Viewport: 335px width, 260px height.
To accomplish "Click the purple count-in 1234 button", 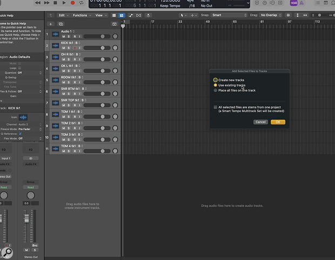I will click(x=294, y=3).
